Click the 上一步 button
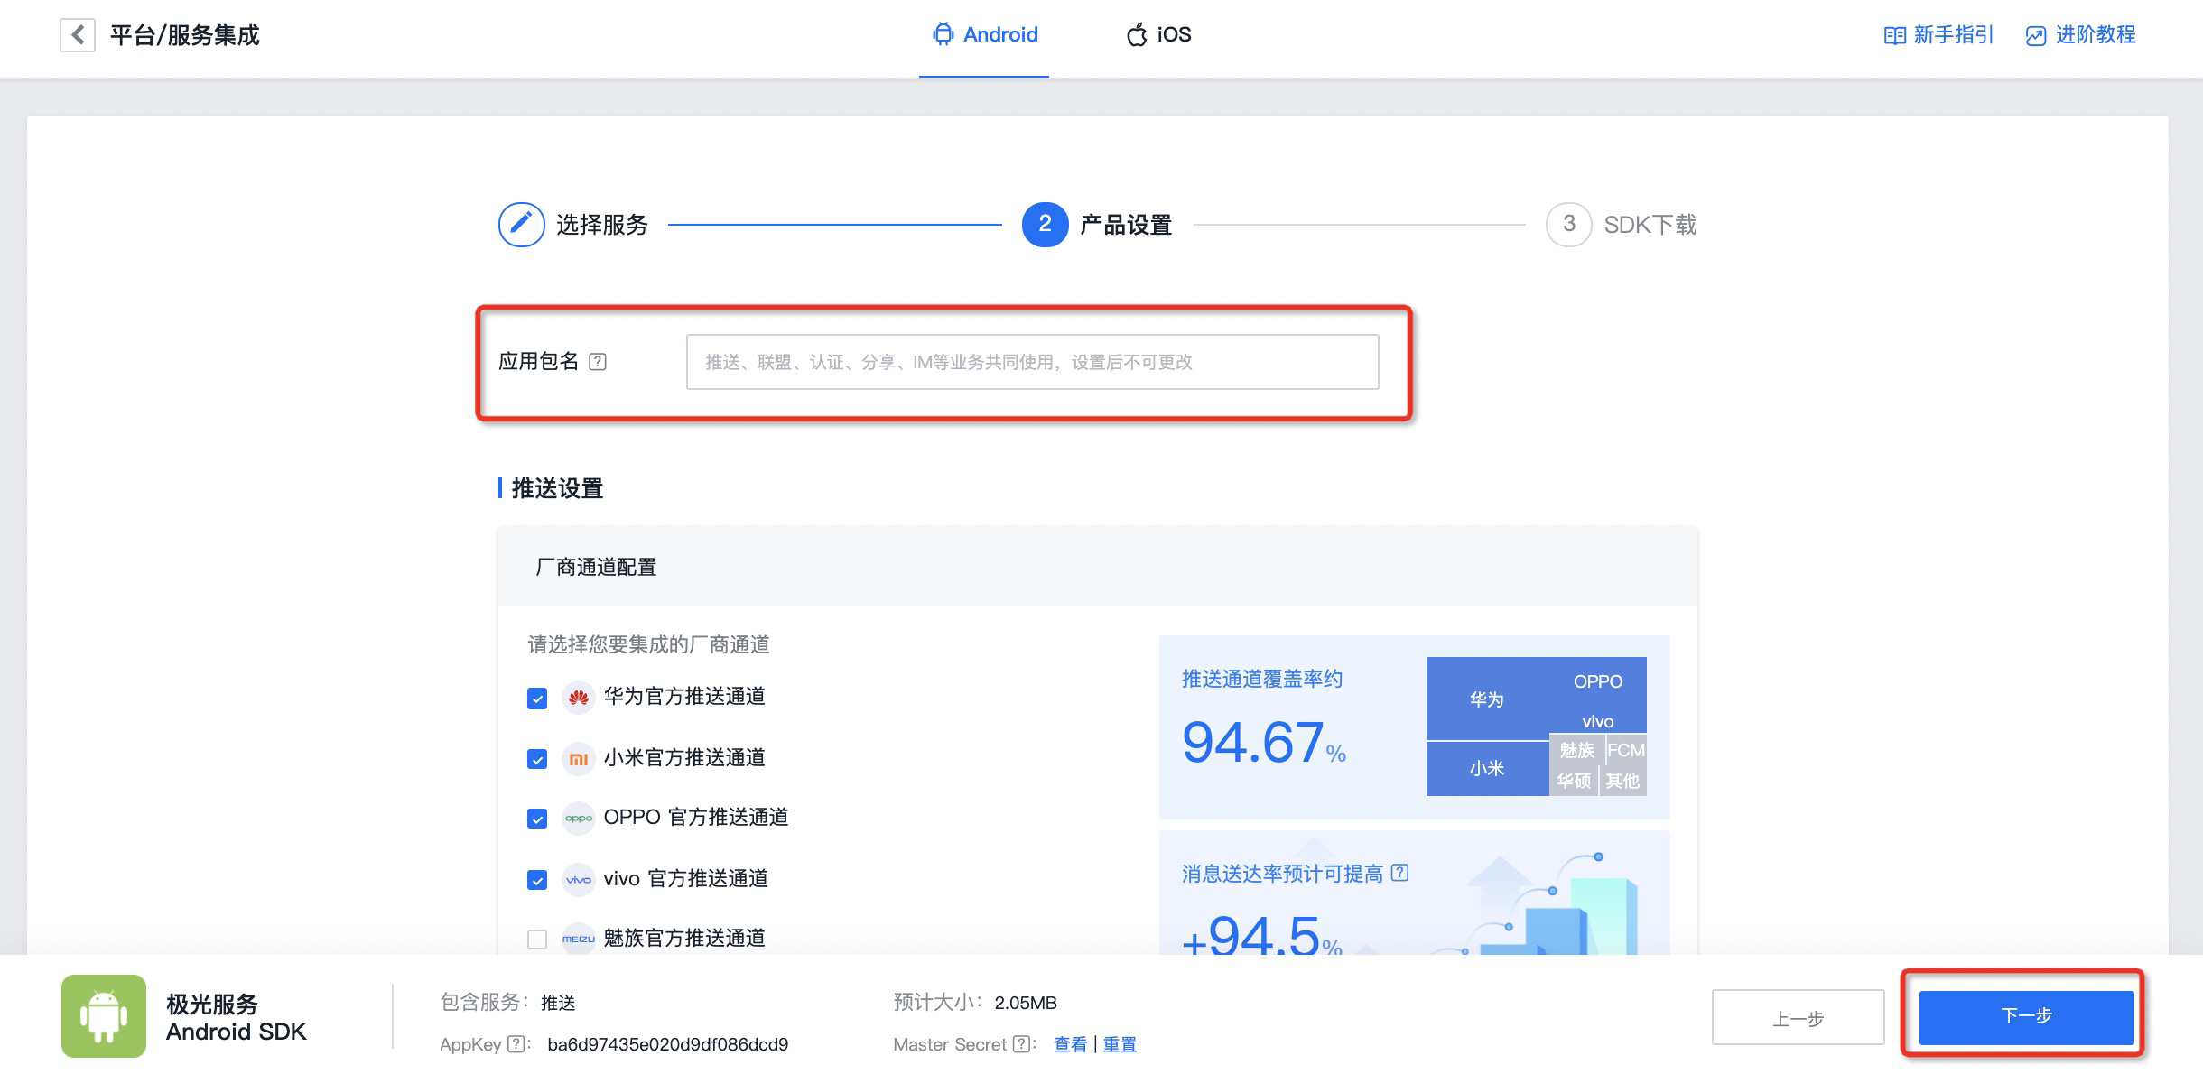The image size is (2203, 1074). coord(1798,1018)
